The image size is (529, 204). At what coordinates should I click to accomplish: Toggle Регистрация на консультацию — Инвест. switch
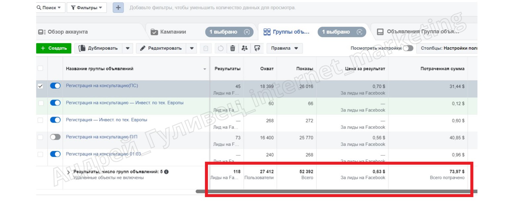pos(55,103)
